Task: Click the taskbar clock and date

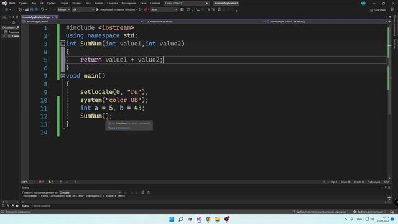Action: (x=383, y=219)
